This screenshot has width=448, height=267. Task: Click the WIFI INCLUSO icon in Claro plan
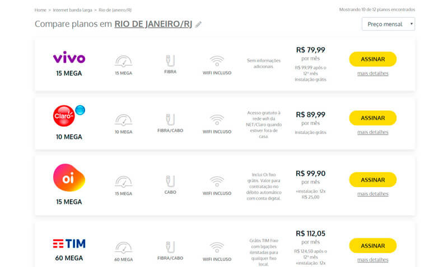coord(217,120)
